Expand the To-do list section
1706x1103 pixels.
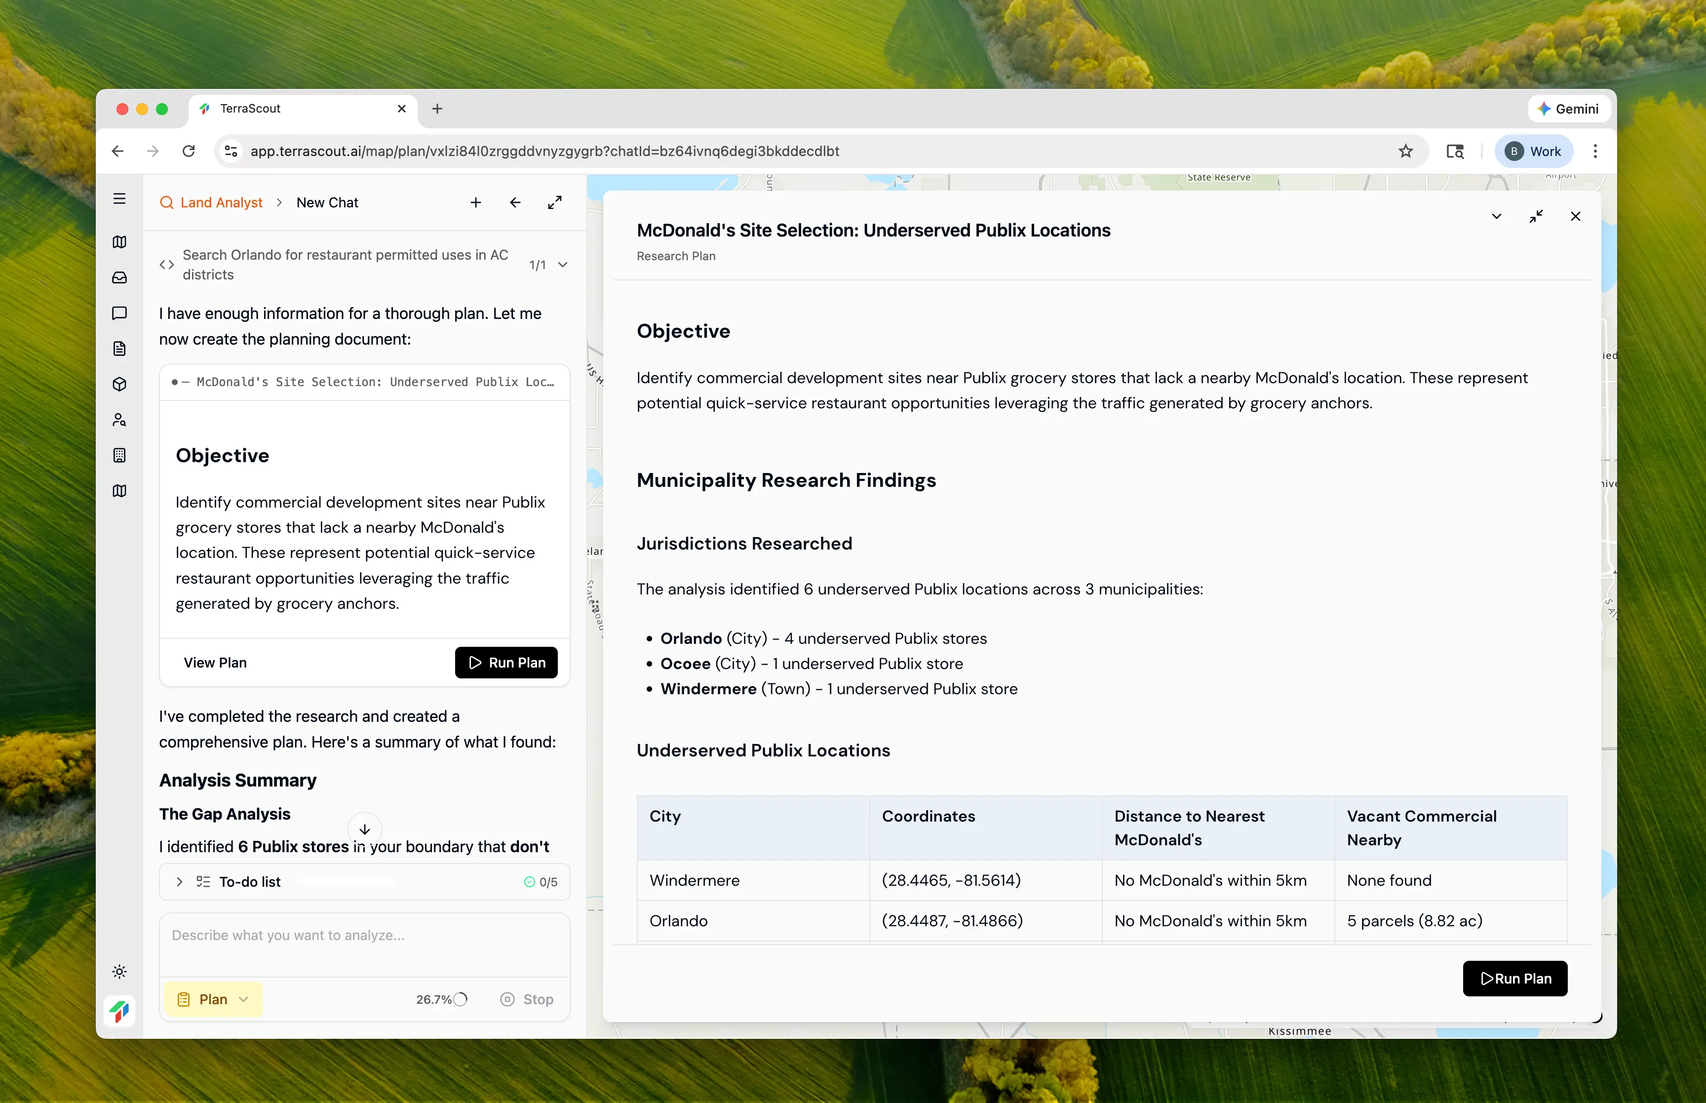(x=180, y=882)
